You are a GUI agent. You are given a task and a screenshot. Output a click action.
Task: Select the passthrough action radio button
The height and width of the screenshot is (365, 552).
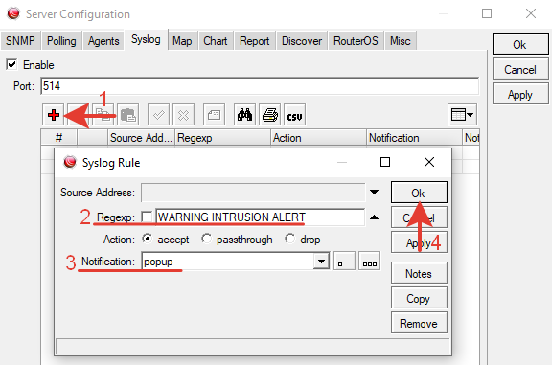tap(207, 239)
